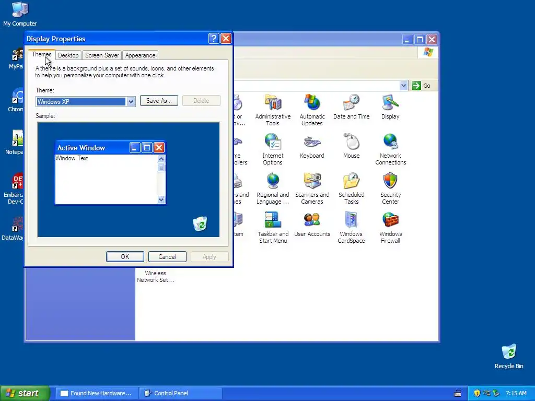535x401 pixels.
Task: Open Wireless Network Setup icon
Action: (155, 276)
